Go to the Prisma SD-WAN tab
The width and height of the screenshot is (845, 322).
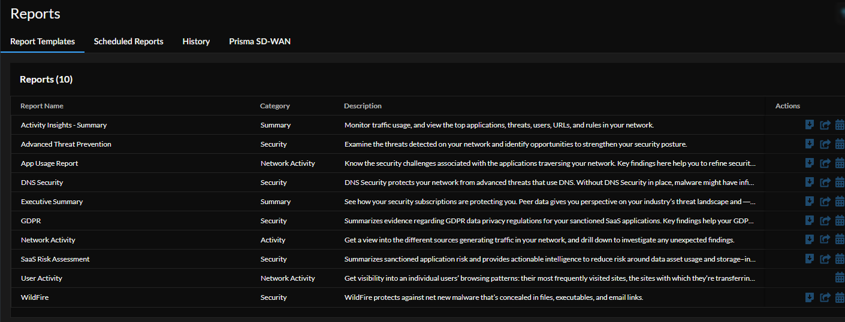pyautogui.click(x=259, y=41)
